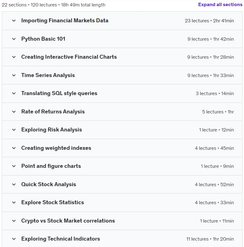Viewport: 244px width, 247px height.
Task: Open the Crypto vs Stock Market correlations section
Action: 68,221
